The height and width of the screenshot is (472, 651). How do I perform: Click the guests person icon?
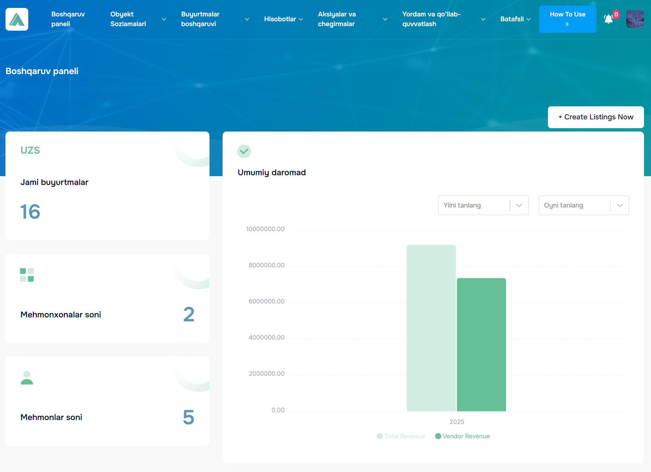pos(27,378)
